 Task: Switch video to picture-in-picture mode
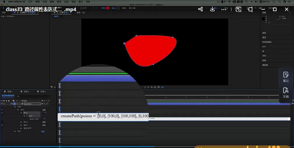pyautogui.click(x=238, y=9)
